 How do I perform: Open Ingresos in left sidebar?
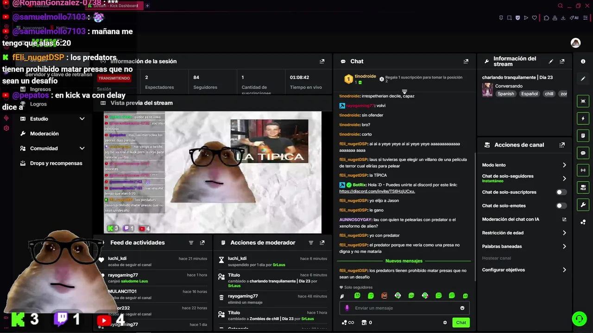[x=41, y=89]
